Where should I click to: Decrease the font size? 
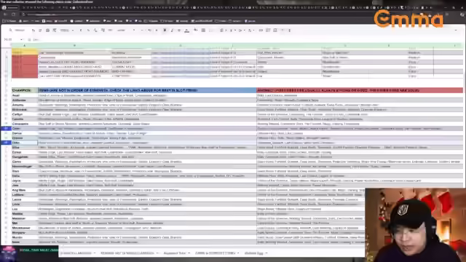(x=142, y=31)
